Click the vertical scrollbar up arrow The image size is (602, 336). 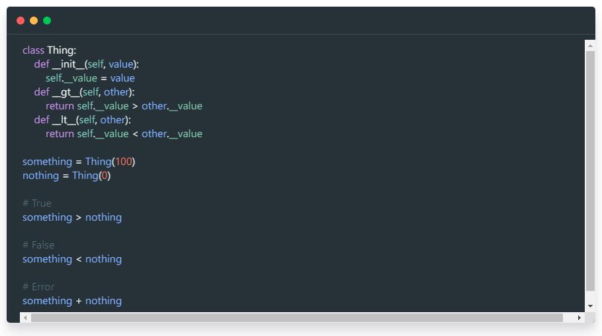(590, 46)
